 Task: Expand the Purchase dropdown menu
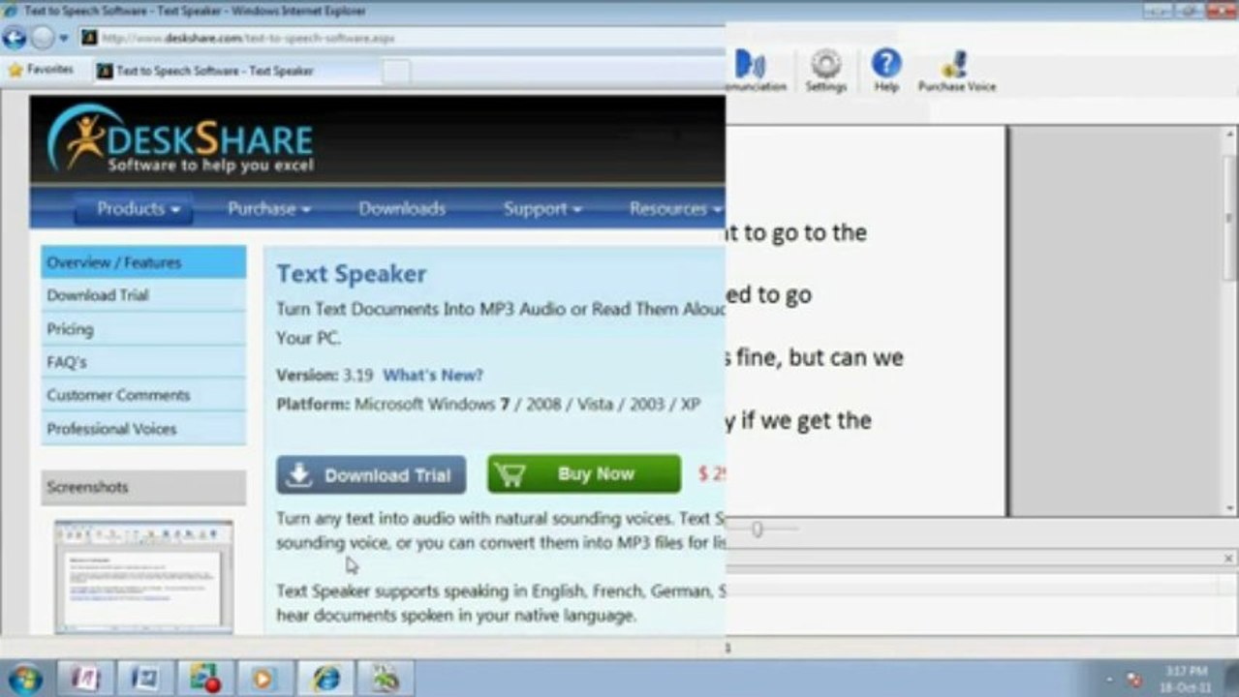268,208
